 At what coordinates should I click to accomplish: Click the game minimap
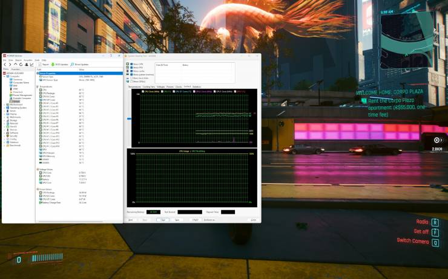click(x=407, y=40)
